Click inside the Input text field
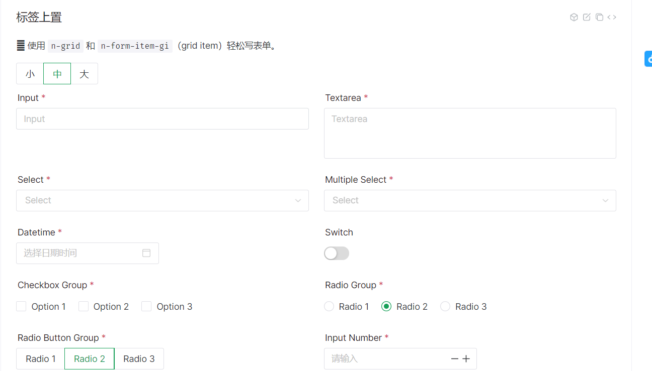 (x=162, y=118)
